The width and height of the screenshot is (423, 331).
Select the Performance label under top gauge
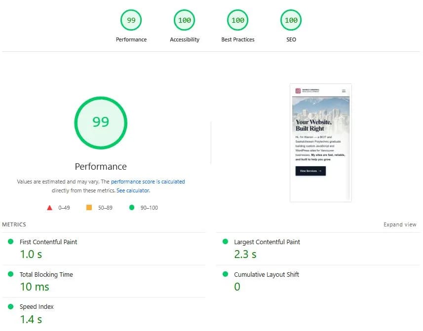coord(131,39)
